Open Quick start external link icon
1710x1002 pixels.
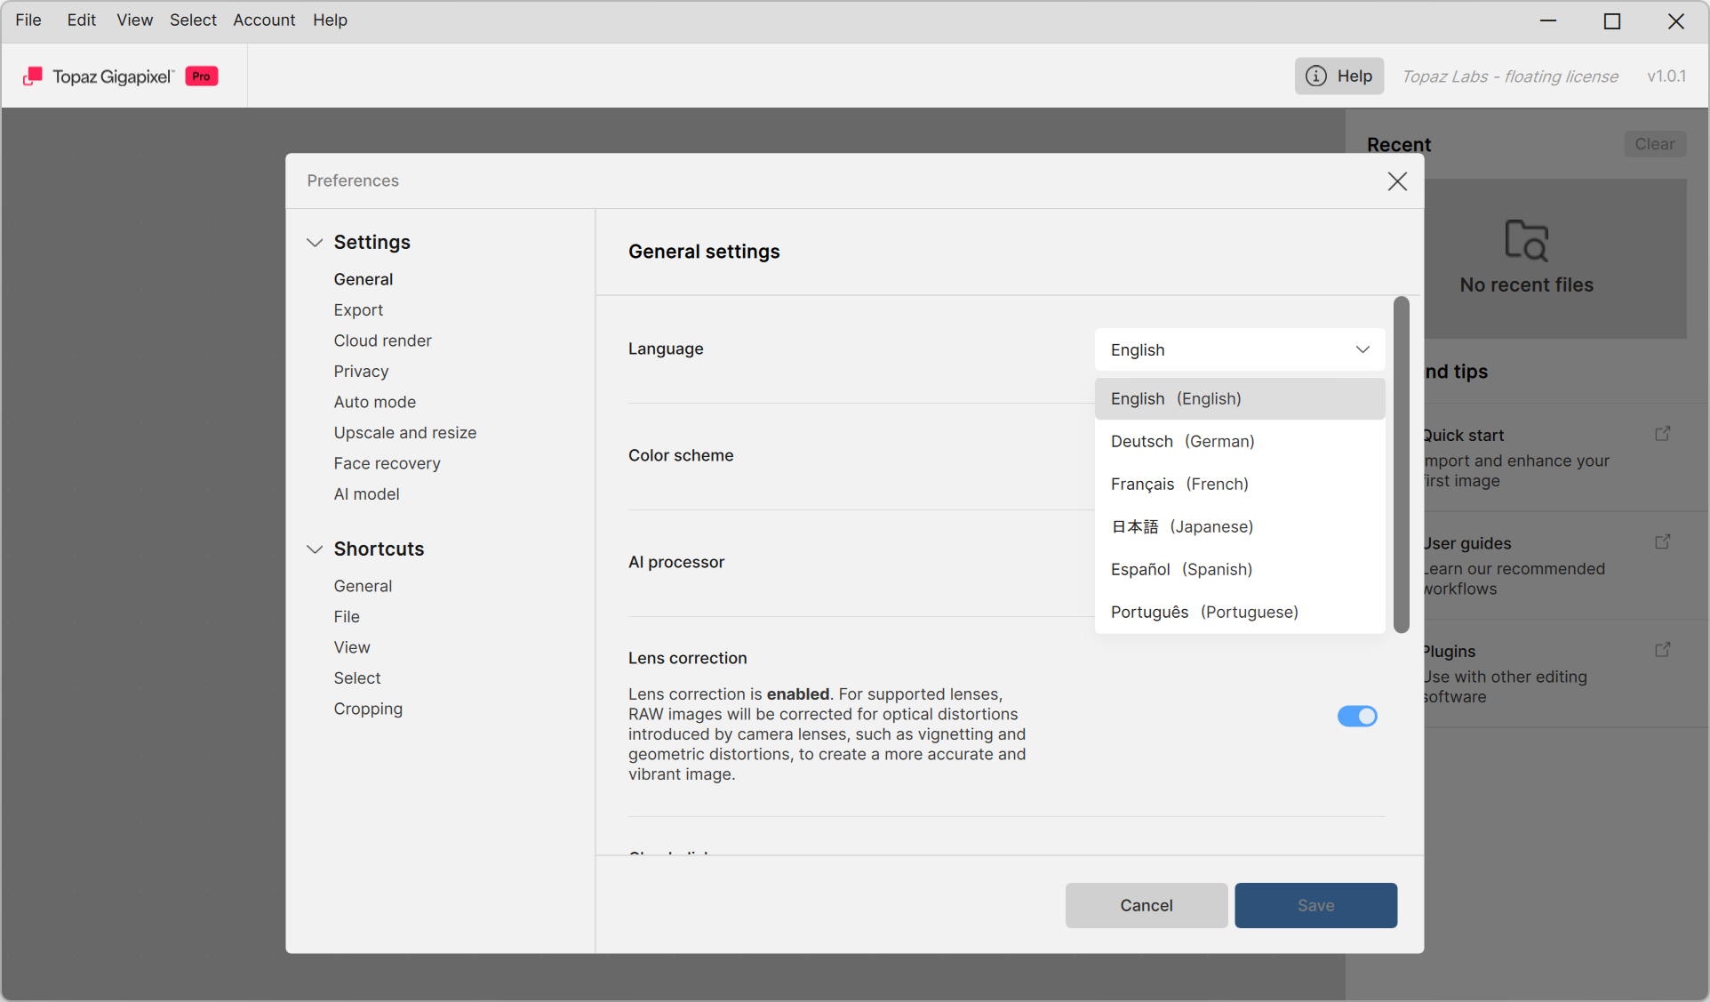click(x=1662, y=434)
